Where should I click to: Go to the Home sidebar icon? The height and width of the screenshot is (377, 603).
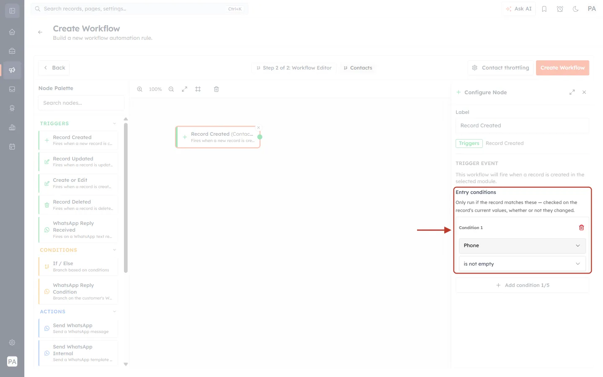(x=12, y=32)
